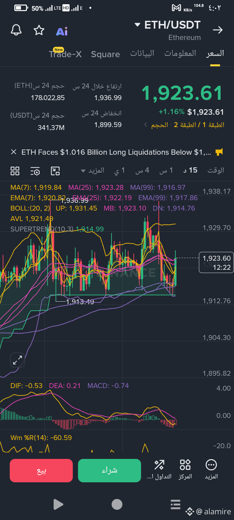Open the المعلومات tab
The image size is (234, 520).
tap(180, 54)
